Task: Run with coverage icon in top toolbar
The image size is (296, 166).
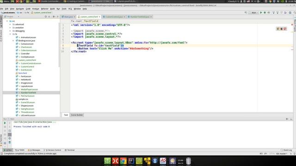Action: pyautogui.click(x=269, y=12)
